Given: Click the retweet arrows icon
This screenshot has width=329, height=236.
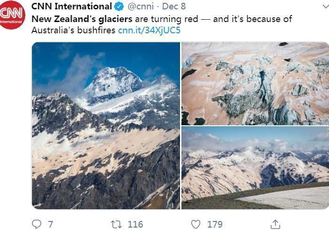Looking at the screenshot, I should [x=116, y=224].
